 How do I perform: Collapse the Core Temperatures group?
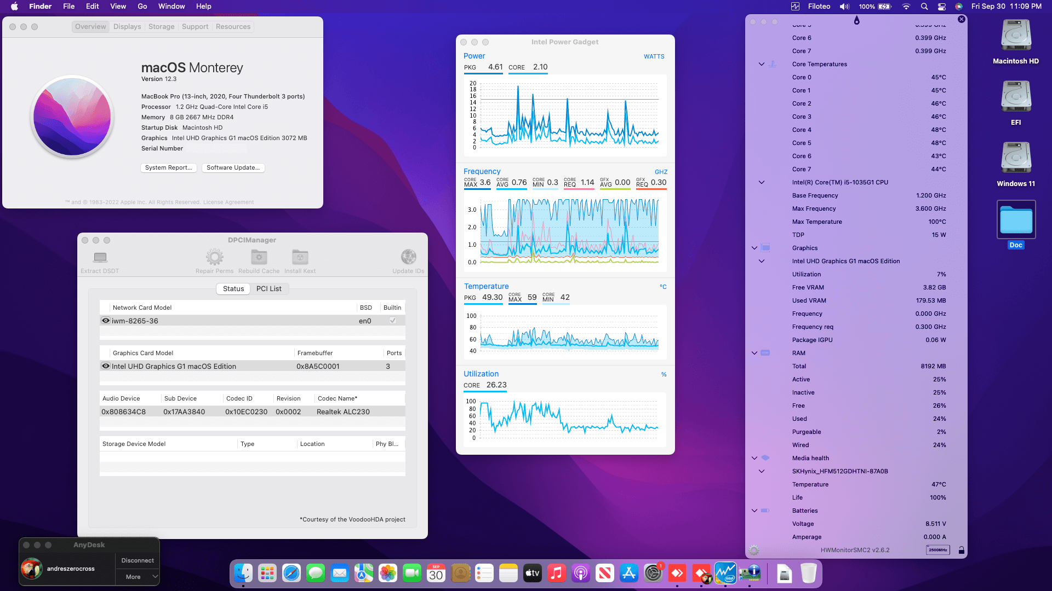762,64
